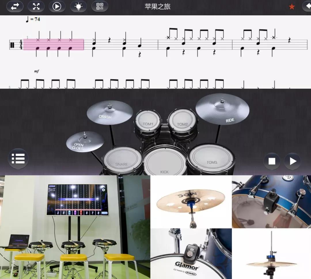Hit the CRASH cymbal
The height and width of the screenshot is (279, 311).
pyautogui.click(x=110, y=112)
